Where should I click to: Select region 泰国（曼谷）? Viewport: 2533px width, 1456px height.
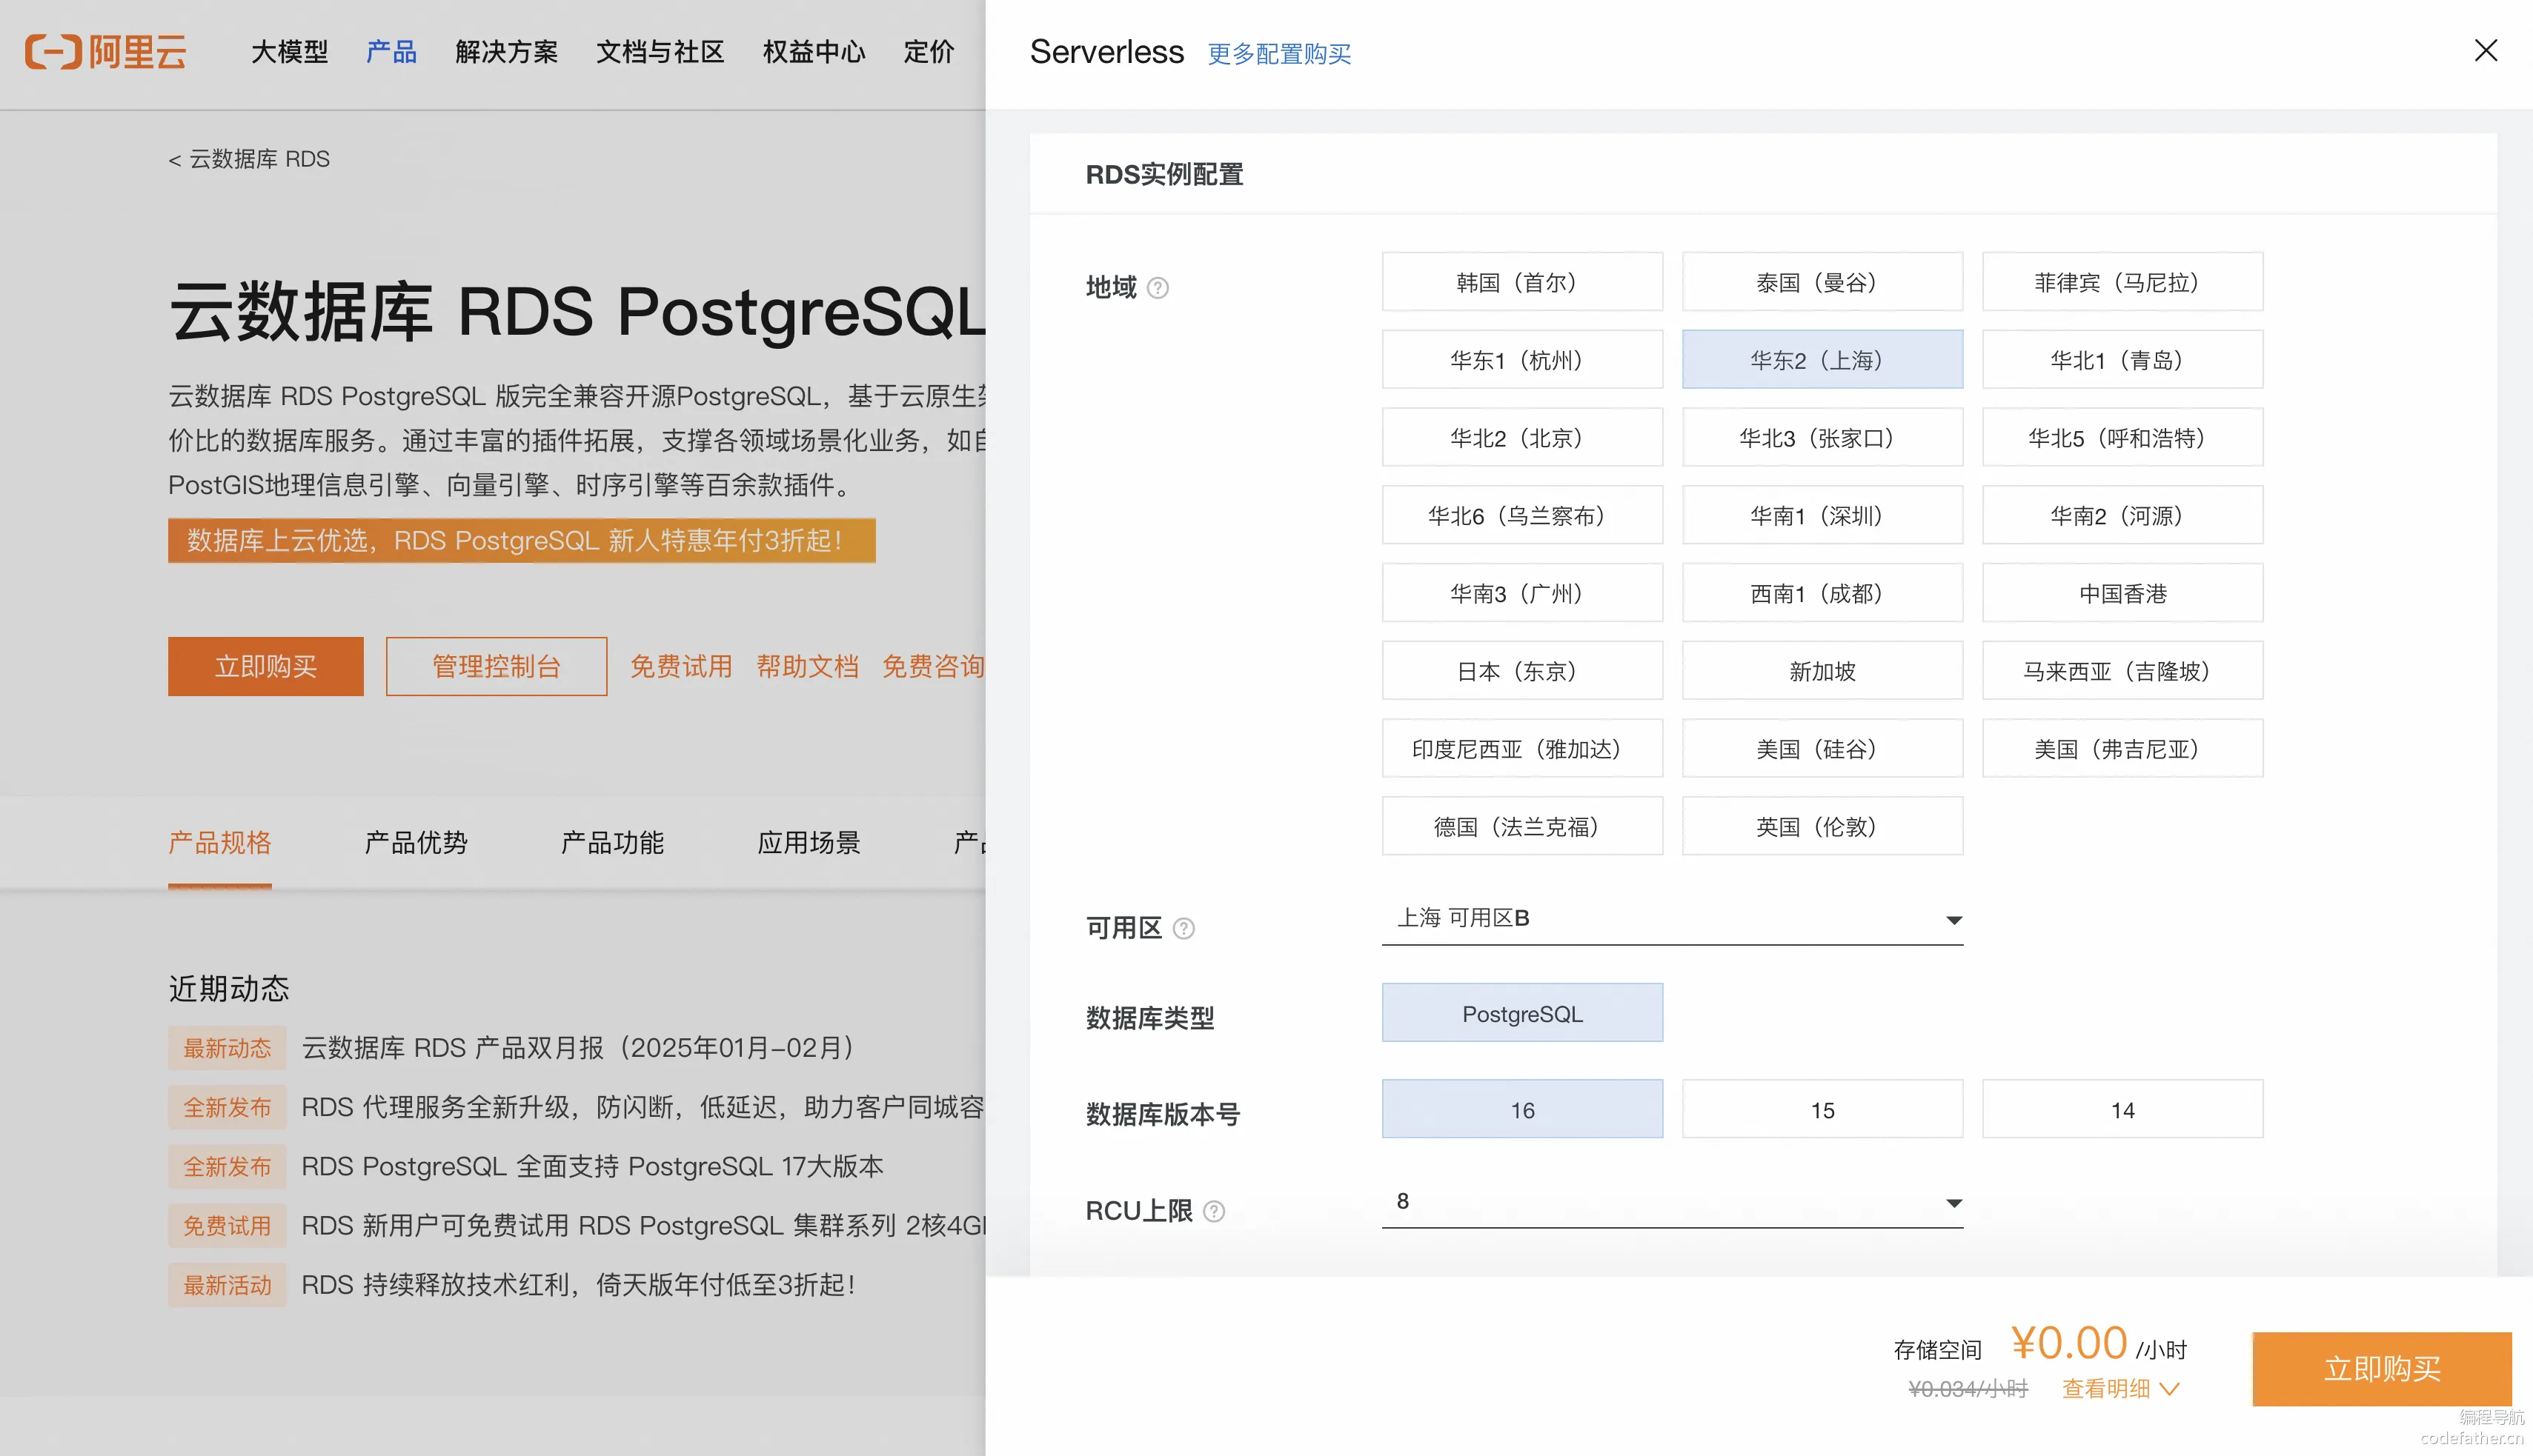tap(1822, 282)
